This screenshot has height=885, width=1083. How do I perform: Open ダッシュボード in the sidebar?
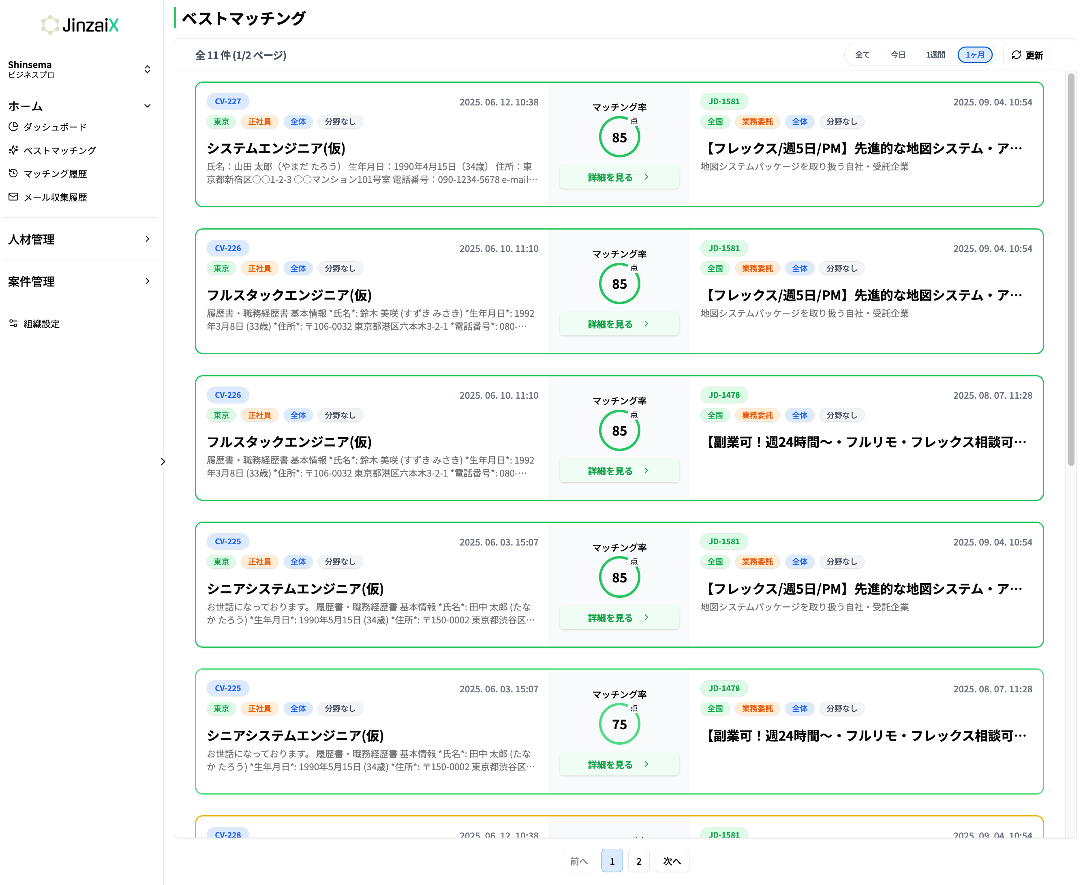[54, 127]
